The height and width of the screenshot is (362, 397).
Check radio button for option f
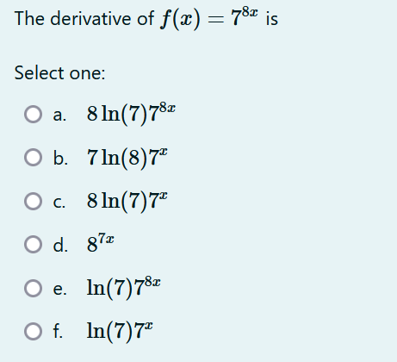click(x=33, y=331)
